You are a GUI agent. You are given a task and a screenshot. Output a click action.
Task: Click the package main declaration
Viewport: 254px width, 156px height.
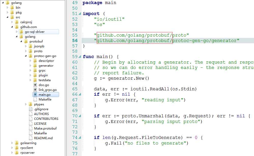pyautogui.click(x=99, y=3)
